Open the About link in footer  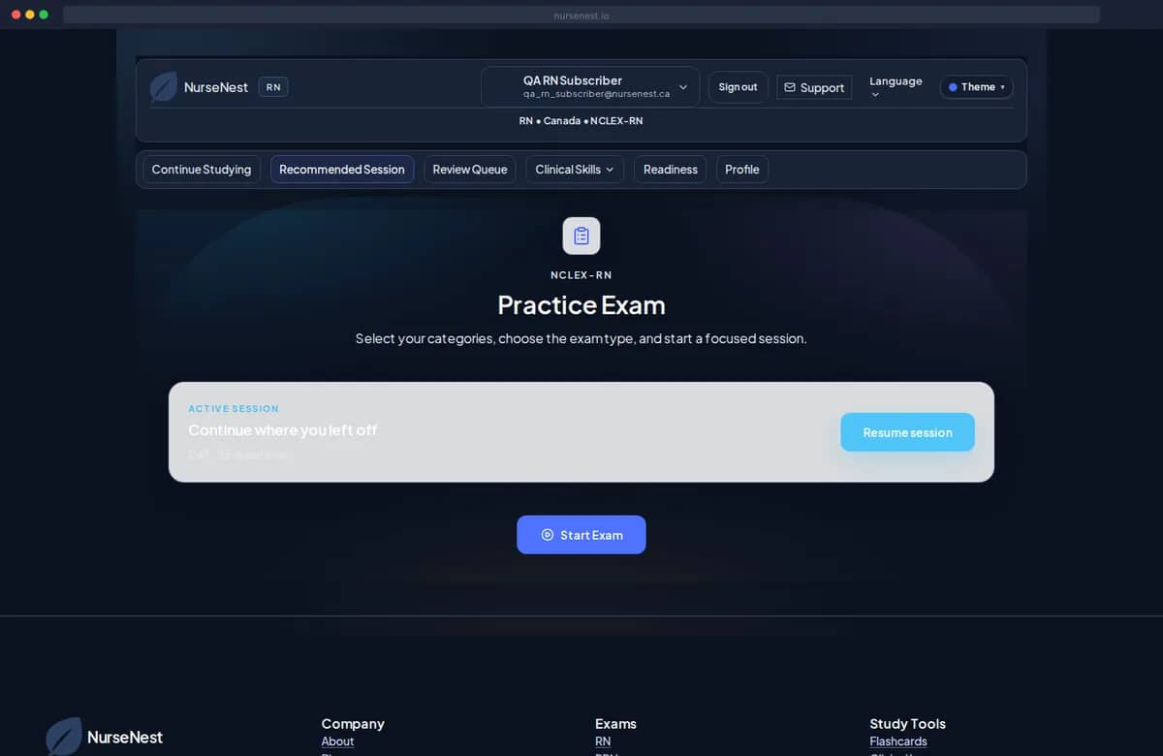tap(337, 741)
